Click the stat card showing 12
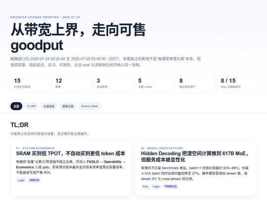Viewport: 267px width, 200px height. [x=71, y=83]
